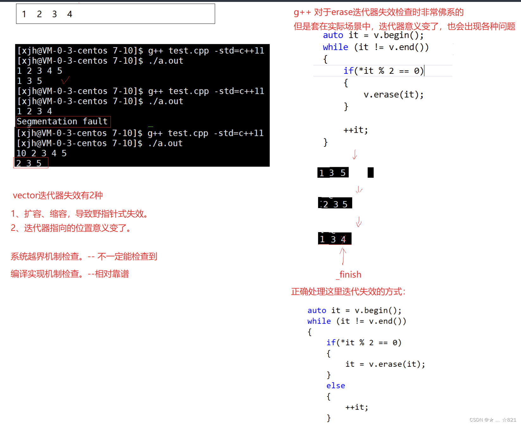Click the '编译实现机制检查。--相对靠谱' note

tap(70, 274)
